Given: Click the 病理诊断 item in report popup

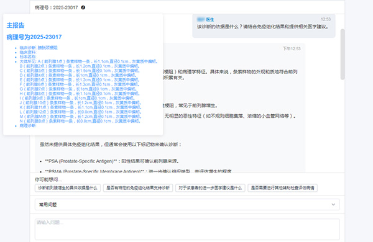Looking at the screenshot, I should pyautogui.click(x=28, y=125).
